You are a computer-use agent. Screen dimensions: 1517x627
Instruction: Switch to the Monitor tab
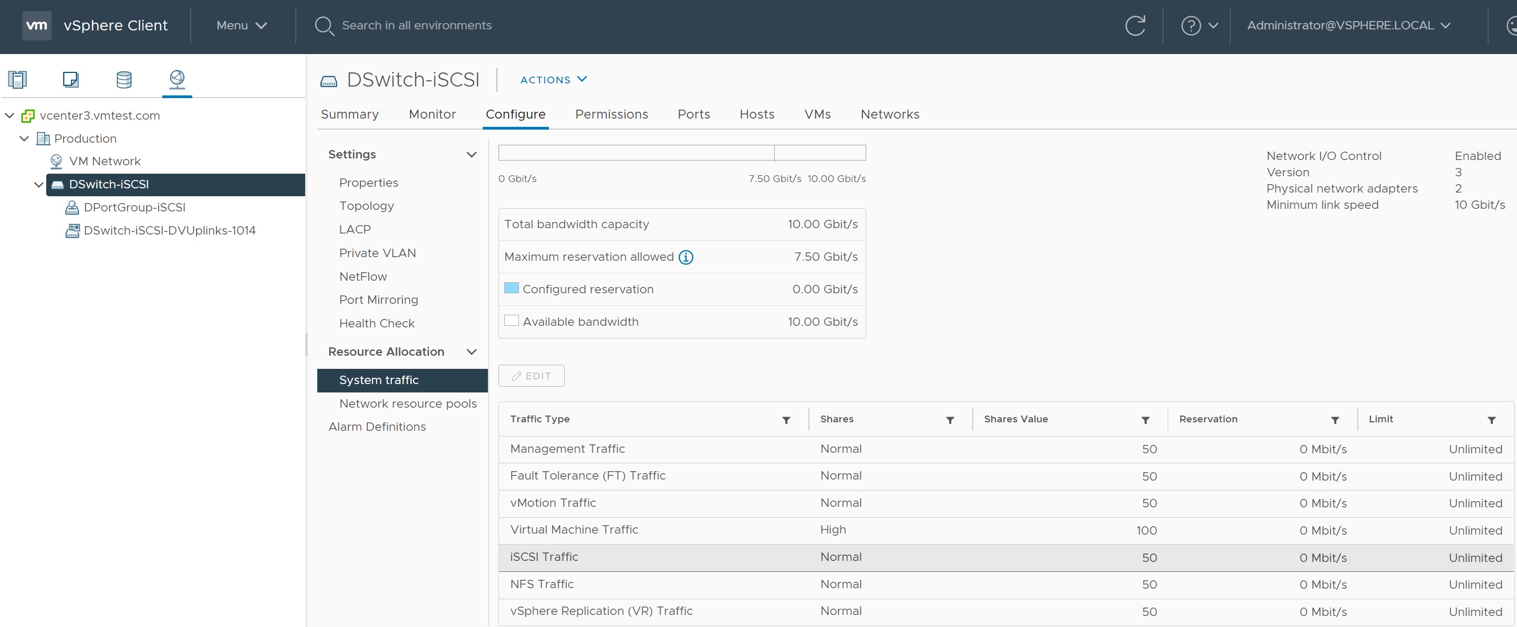(x=432, y=114)
